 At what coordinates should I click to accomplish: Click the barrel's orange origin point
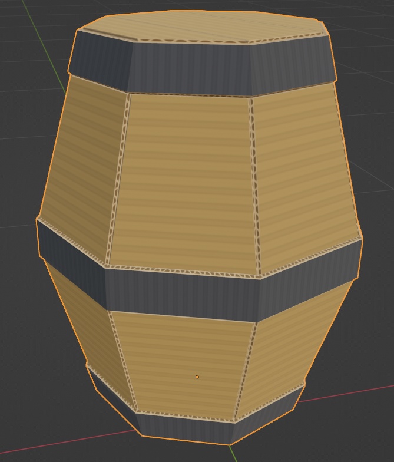197,377
